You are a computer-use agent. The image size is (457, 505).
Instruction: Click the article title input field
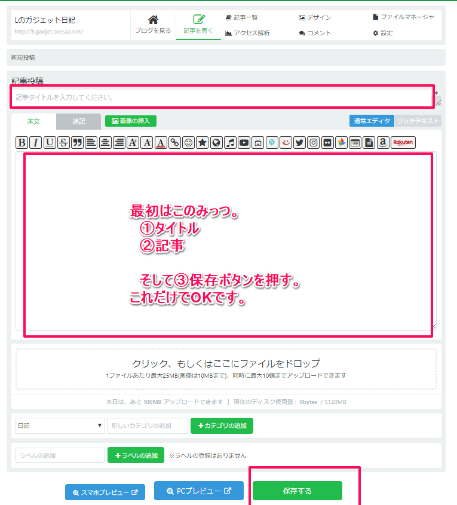pyautogui.click(x=221, y=97)
